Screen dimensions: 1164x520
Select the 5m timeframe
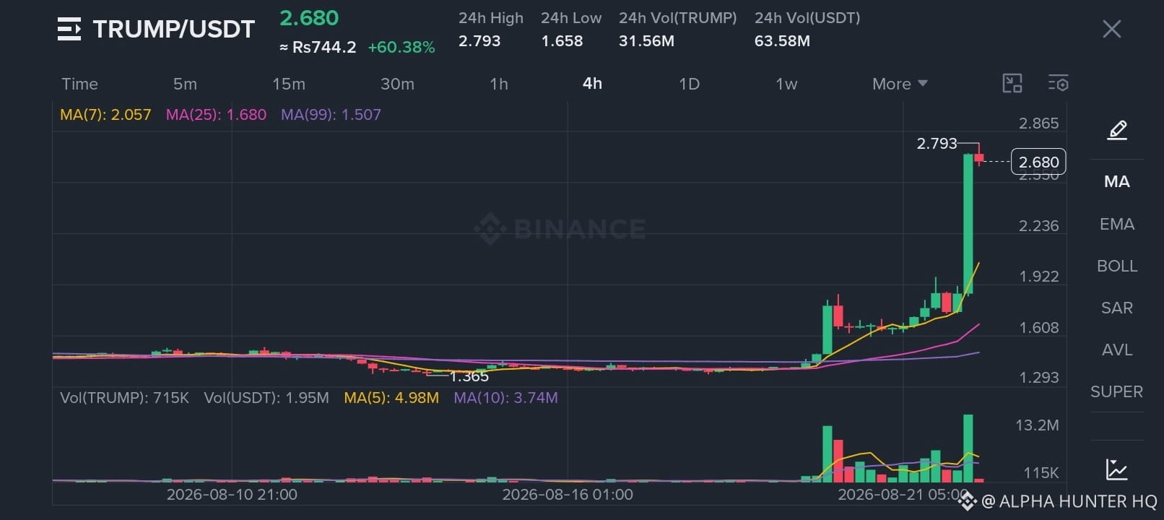click(185, 84)
